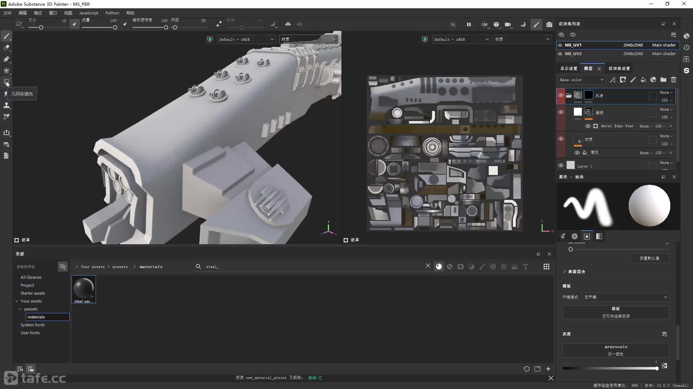Open the Substance S icon in the right dock
693x389 pixels.
coord(687,71)
